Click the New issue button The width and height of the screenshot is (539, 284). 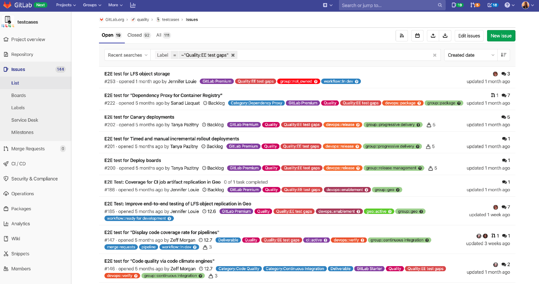[501, 36]
